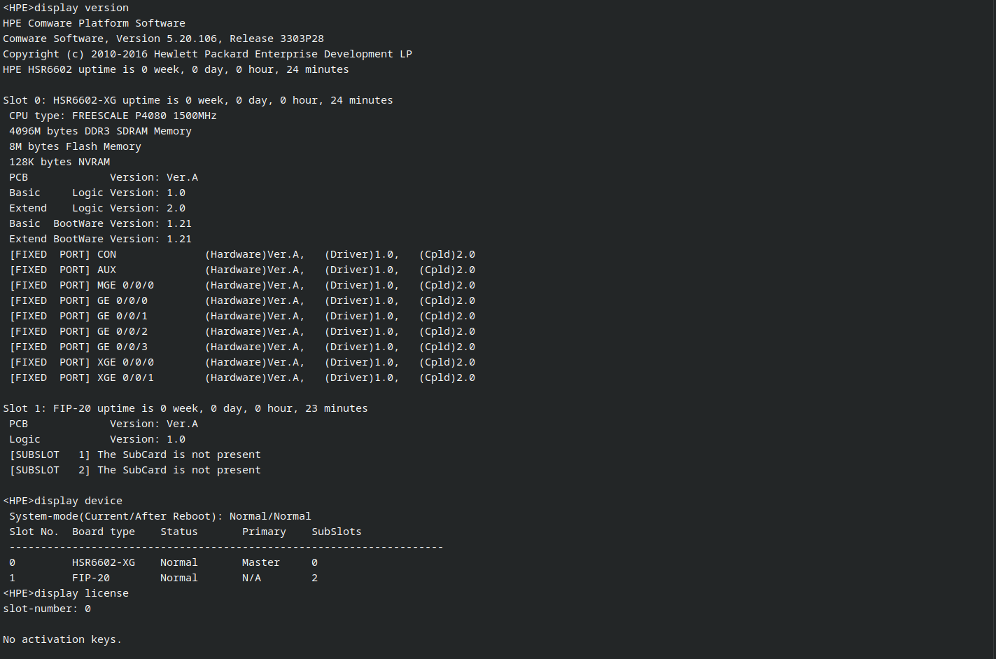The image size is (996, 659).
Task: Click the 'CPU type: FREESCALE P4080' line
Action: pyautogui.click(x=113, y=116)
